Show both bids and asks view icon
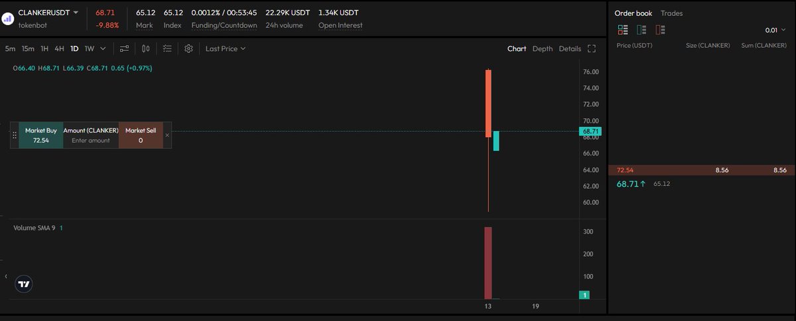Image resolution: width=796 pixels, height=321 pixels. [x=623, y=30]
